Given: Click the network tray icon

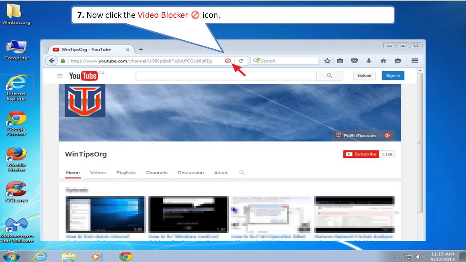Looking at the screenshot, I should 408,257.
